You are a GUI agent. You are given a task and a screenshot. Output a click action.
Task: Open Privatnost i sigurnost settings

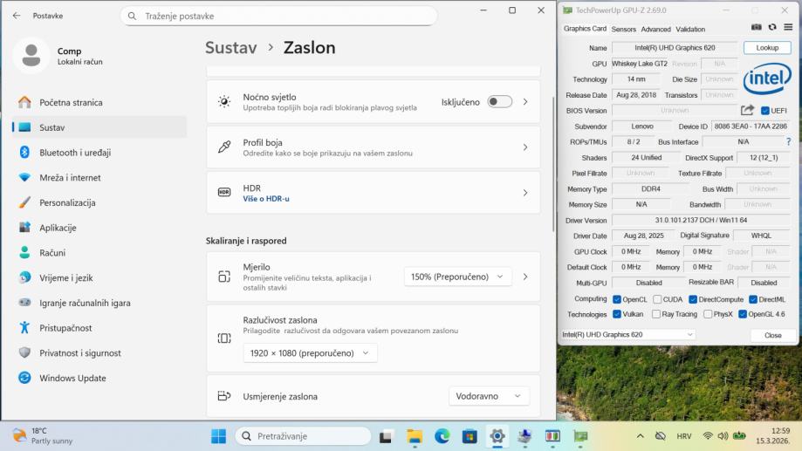99,352
